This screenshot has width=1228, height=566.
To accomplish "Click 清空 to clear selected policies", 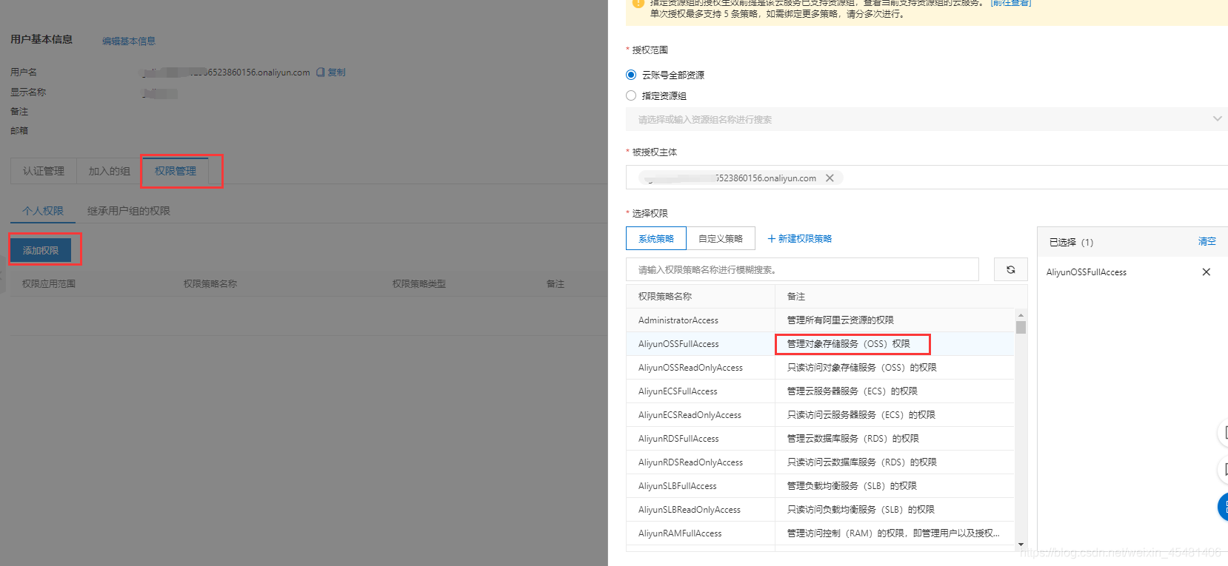I will point(1207,241).
